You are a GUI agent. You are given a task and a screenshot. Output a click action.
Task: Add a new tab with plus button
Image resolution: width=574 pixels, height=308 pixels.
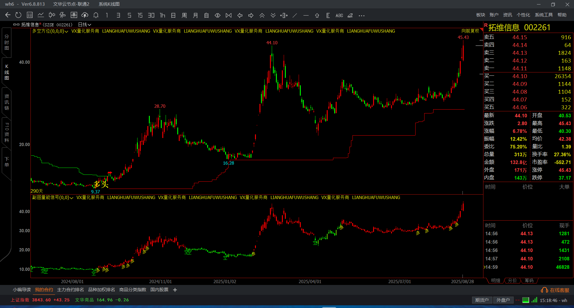pos(175,290)
